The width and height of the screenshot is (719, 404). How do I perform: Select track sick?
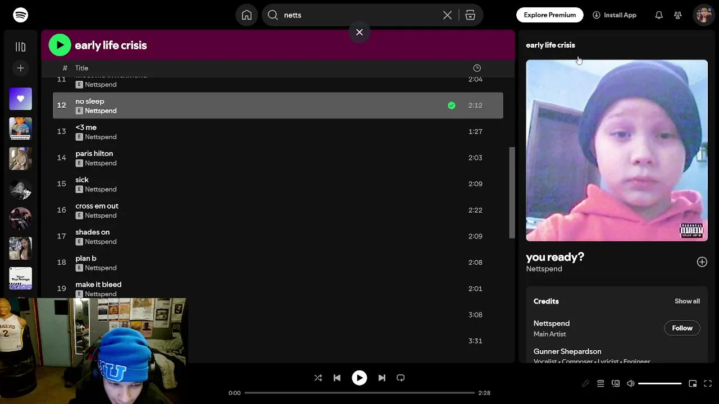coord(278,184)
